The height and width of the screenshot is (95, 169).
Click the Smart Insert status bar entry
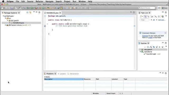click(x=111, y=93)
